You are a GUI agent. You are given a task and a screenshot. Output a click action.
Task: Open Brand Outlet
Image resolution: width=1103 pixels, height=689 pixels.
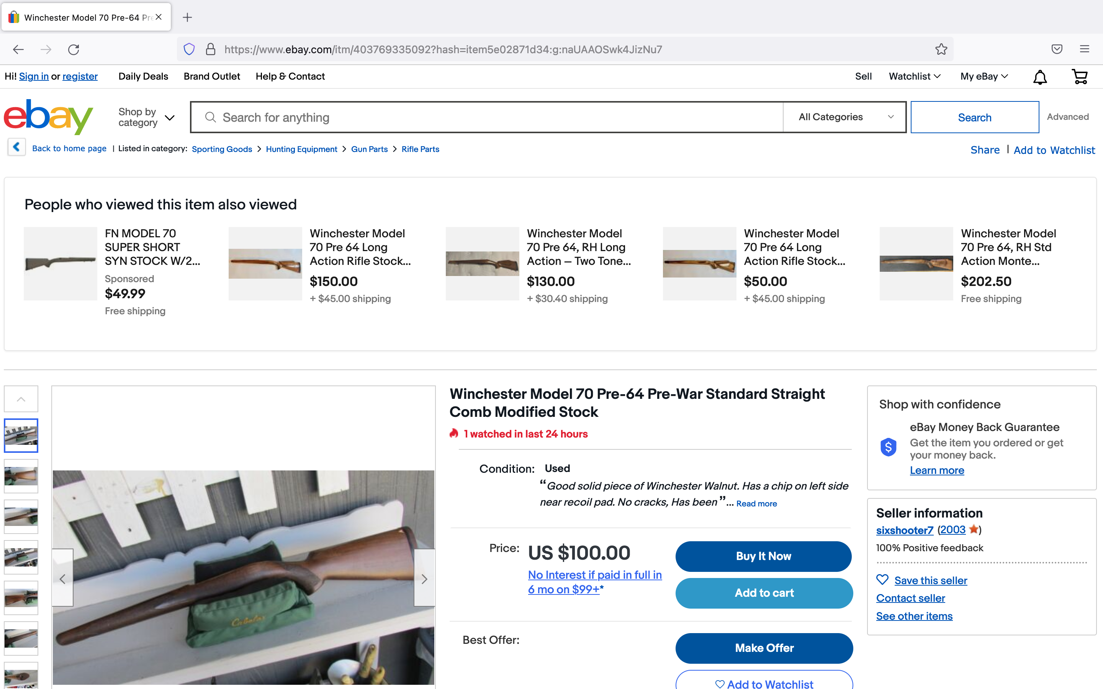(x=212, y=77)
